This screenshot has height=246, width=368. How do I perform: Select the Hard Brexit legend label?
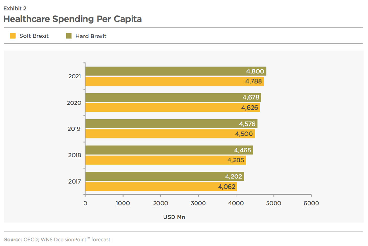tap(91, 36)
